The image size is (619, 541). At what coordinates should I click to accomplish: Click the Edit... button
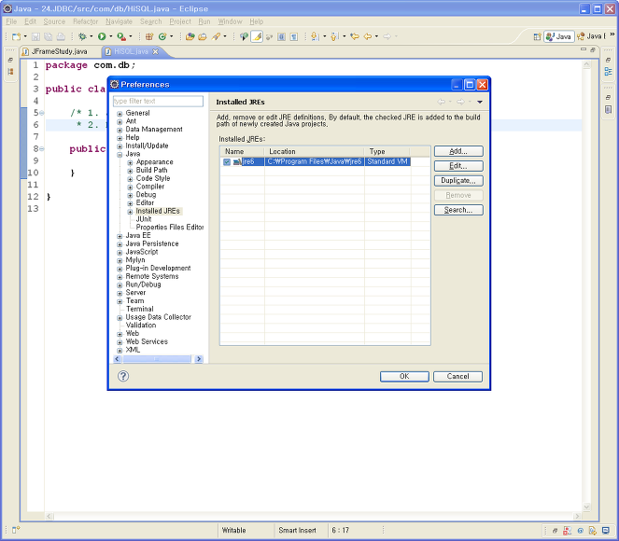coord(458,166)
